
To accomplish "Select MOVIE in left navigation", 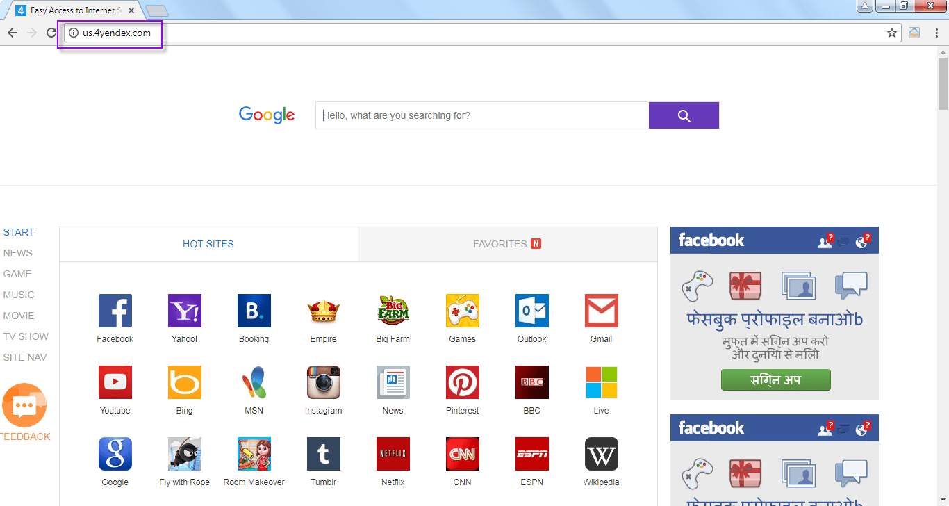I will pos(19,316).
